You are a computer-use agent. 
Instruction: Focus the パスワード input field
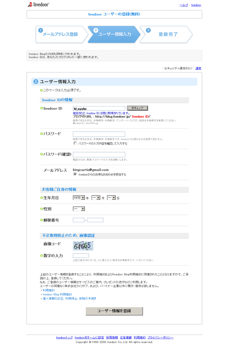[99, 134]
